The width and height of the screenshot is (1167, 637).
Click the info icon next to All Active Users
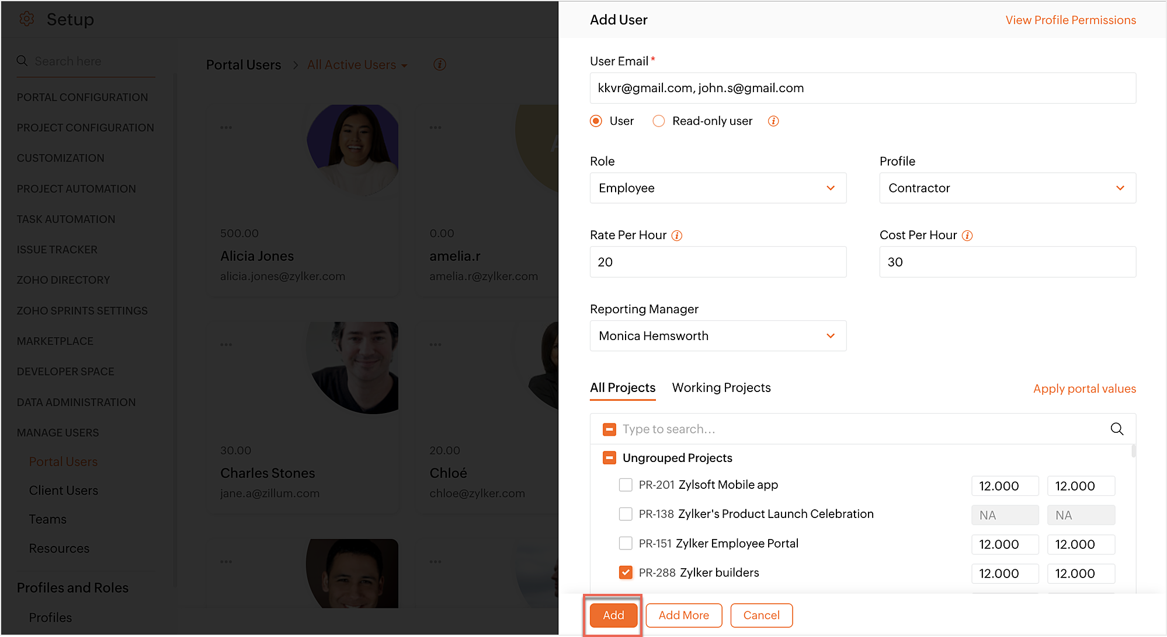point(440,65)
